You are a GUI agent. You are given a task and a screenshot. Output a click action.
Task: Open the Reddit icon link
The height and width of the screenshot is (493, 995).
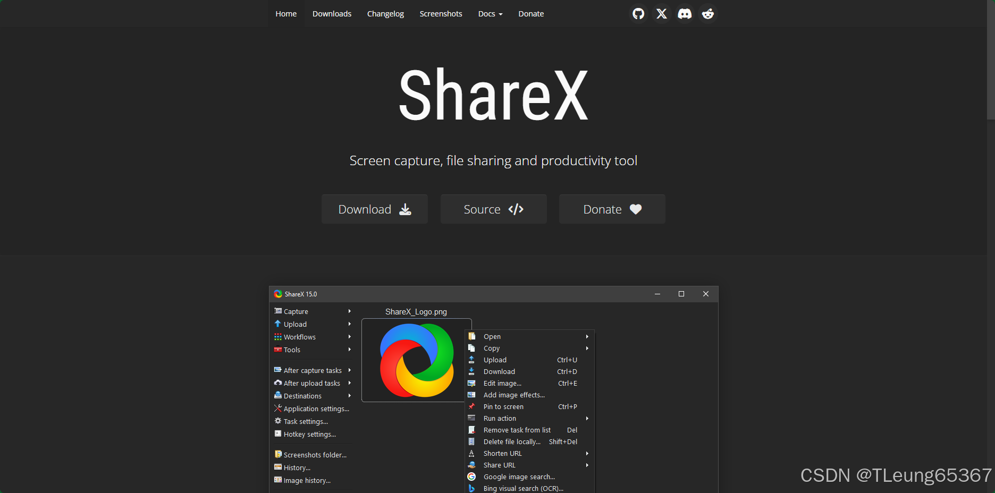point(708,14)
